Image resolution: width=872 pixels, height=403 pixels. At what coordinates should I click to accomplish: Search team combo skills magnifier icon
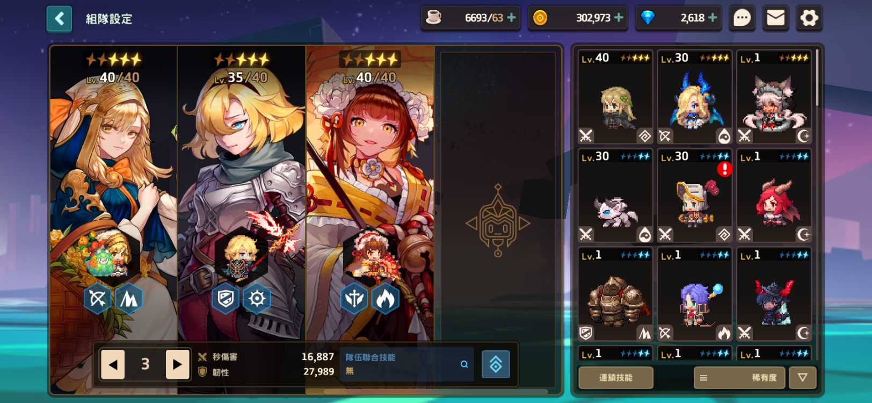tap(464, 364)
